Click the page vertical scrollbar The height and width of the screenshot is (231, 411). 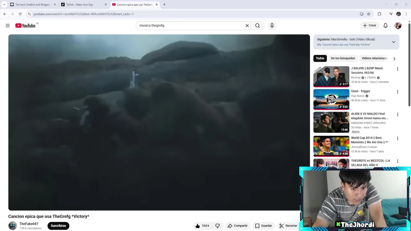point(409,64)
